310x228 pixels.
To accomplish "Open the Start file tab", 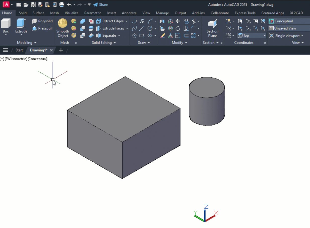I will [x=19, y=50].
